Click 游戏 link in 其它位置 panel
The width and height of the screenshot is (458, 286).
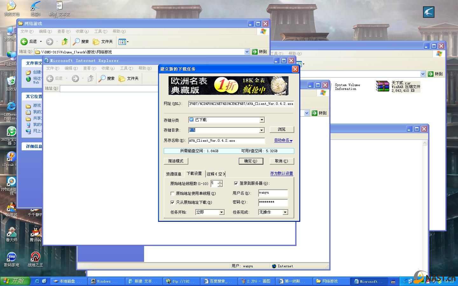37,106
